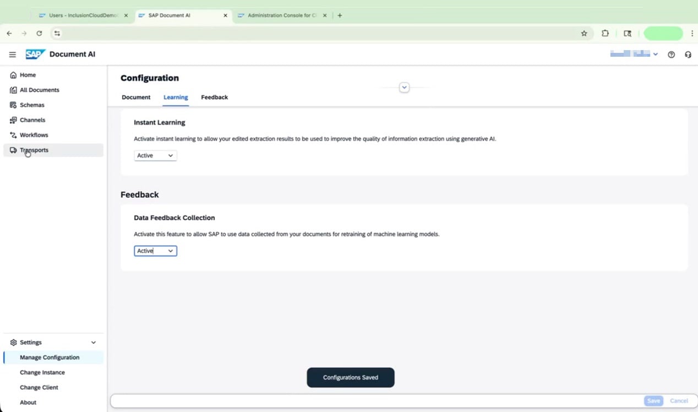The image size is (698, 412).
Task: Switch to the Learning tab
Action: [176, 97]
